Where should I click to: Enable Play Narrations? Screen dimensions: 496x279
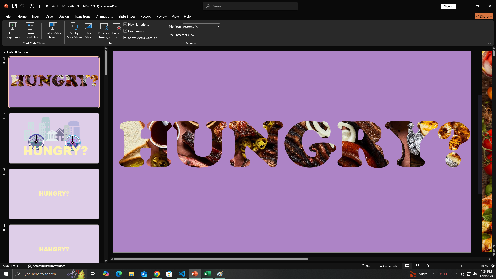point(125,24)
